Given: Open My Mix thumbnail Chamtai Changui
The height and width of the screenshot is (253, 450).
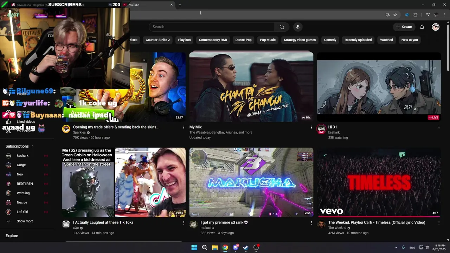Looking at the screenshot, I should pyautogui.click(x=251, y=87).
